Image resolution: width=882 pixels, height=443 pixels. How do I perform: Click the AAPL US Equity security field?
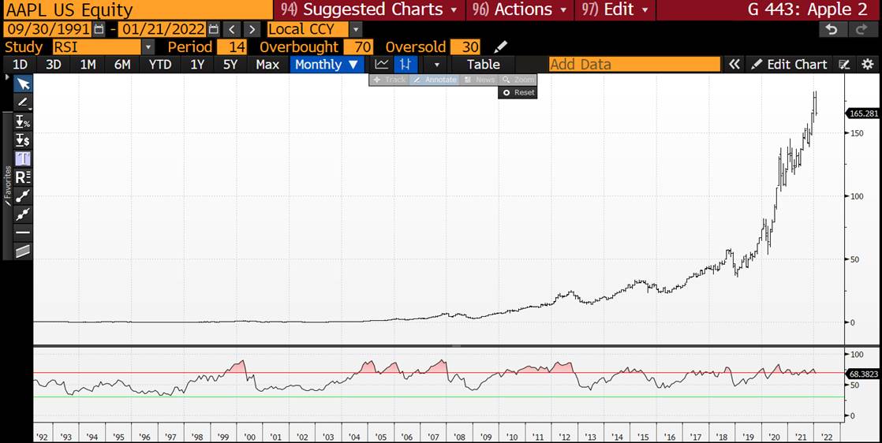[x=137, y=9]
